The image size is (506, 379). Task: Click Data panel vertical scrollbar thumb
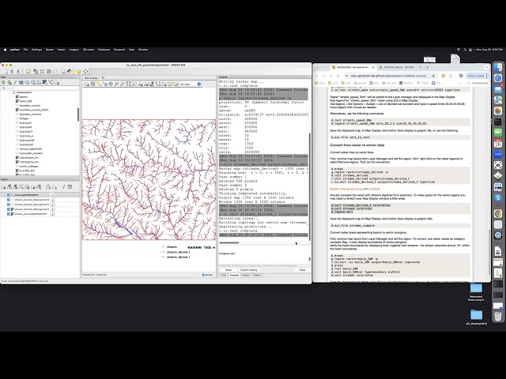click(x=78, y=114)
